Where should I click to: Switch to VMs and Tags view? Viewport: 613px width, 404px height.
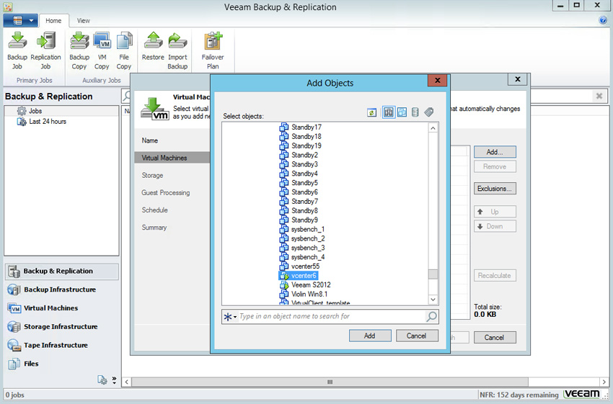429,112
